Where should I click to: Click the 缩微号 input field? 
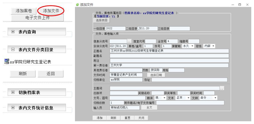[194, 41]
